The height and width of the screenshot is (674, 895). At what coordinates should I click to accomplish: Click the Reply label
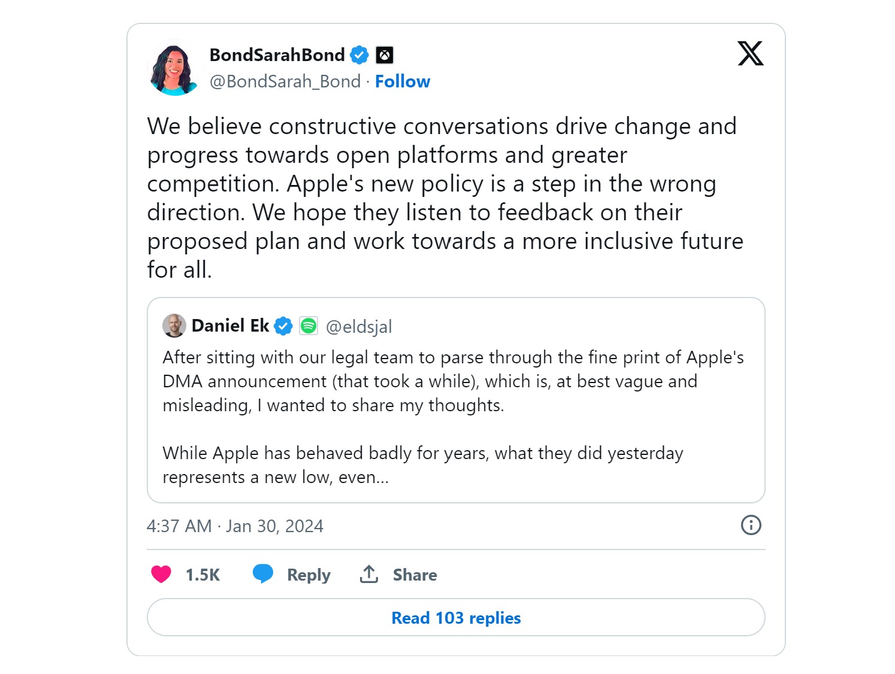point(309,575)
